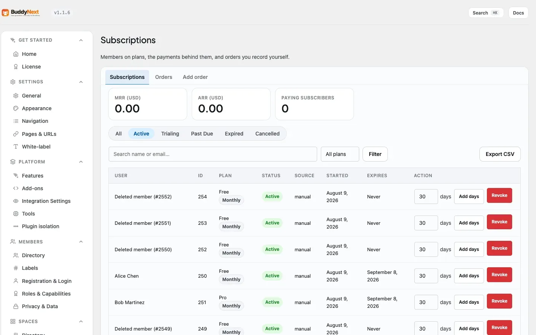Open the Add order tab

(195, 77)
